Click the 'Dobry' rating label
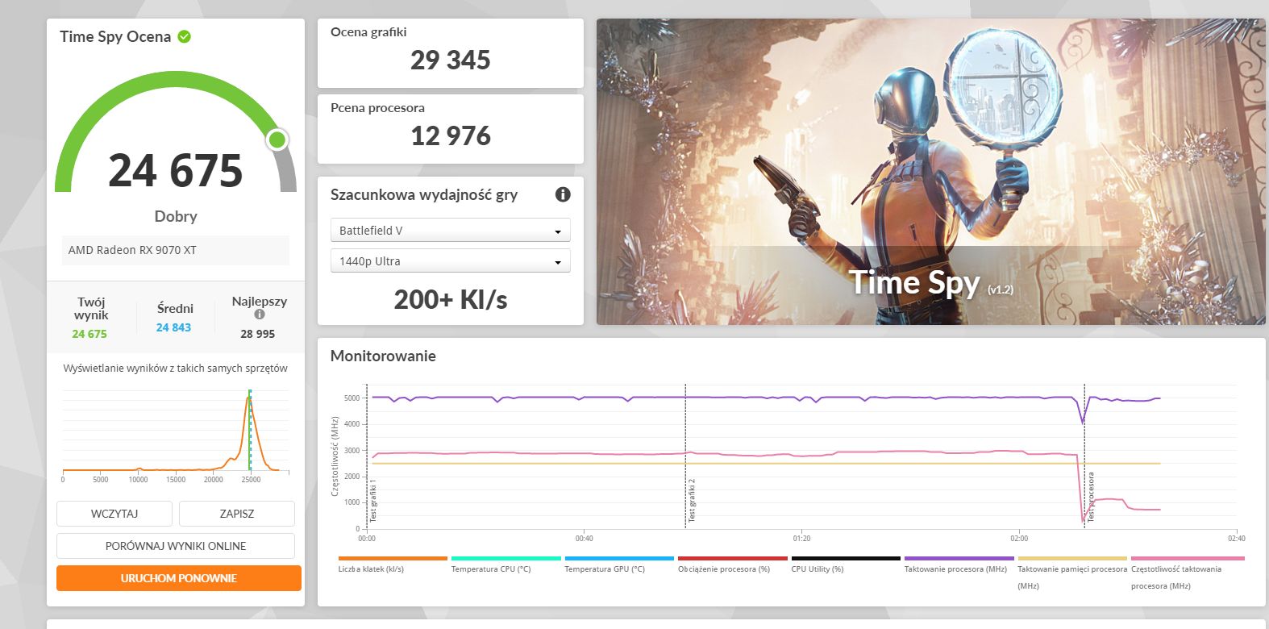Viewport: 1269px width, 629px height. click(x=176, y=216)
